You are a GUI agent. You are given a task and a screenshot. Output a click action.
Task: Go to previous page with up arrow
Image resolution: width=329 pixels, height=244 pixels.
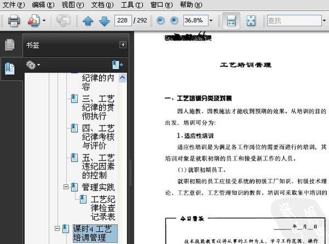88,21
